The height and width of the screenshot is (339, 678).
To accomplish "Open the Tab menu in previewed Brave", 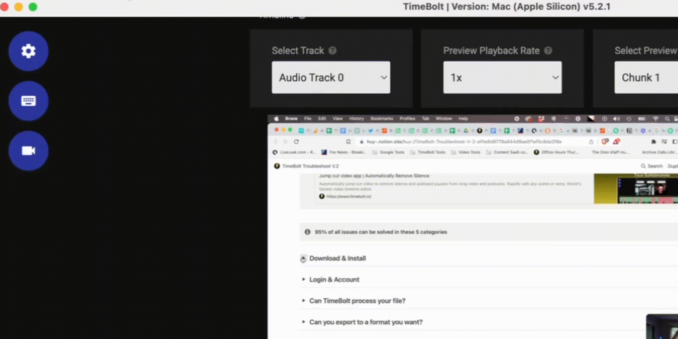I will 425,119.
